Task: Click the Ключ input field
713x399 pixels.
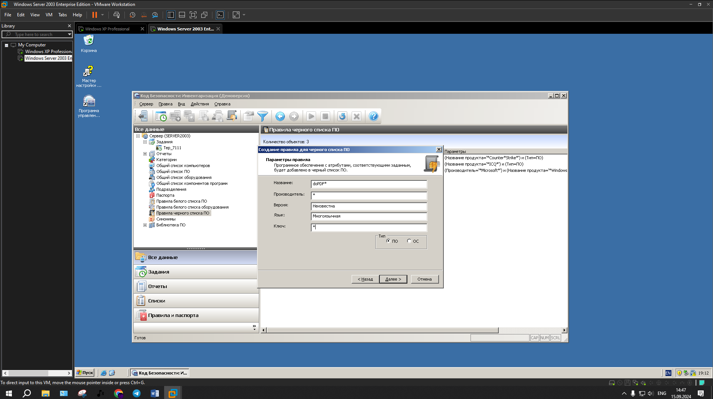Action: pos(369,227)
